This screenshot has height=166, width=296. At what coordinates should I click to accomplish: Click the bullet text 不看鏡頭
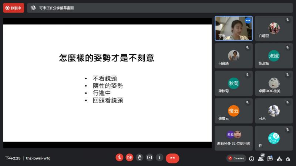pyautogui.click(x=105, y=78)
